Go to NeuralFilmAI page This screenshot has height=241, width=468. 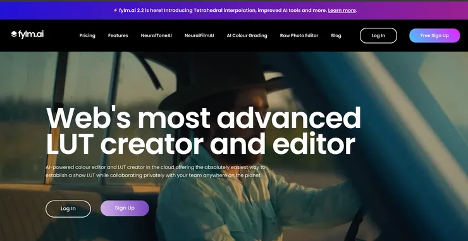[199, 35]
